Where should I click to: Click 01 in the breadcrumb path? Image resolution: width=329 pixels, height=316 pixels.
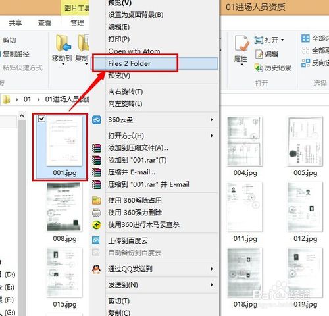click(x=27, y=99)
